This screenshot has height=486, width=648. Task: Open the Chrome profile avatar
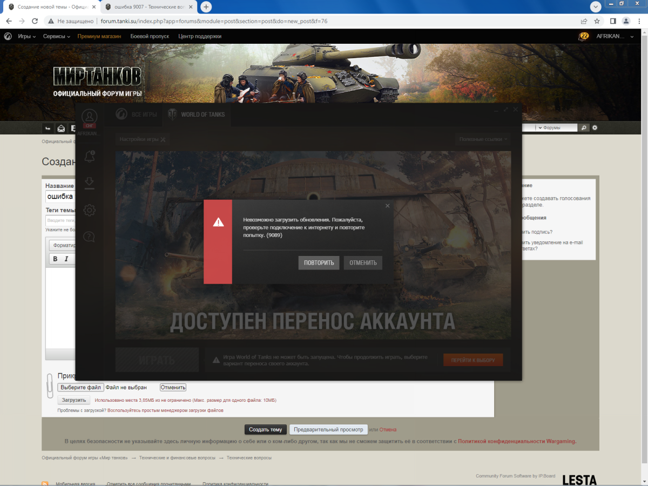tap(626, 21)
